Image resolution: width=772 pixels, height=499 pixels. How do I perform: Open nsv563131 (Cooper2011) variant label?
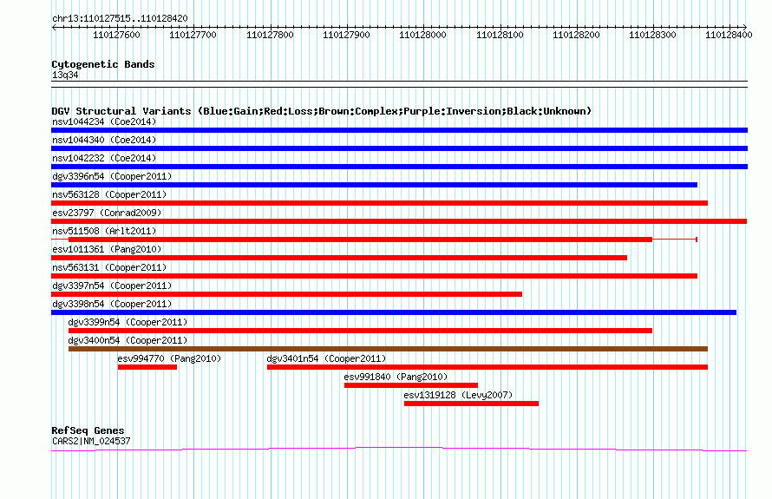[109, 267]
